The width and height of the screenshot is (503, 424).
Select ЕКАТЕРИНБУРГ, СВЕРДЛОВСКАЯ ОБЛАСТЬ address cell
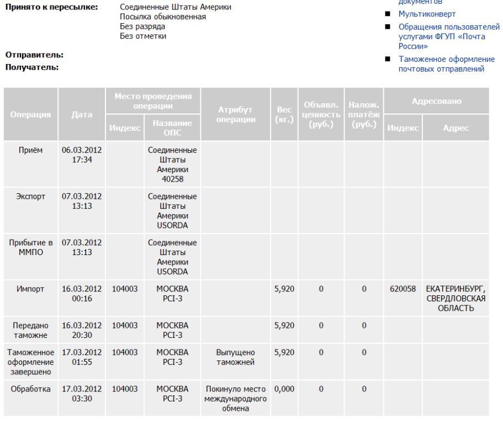point(456,298)
